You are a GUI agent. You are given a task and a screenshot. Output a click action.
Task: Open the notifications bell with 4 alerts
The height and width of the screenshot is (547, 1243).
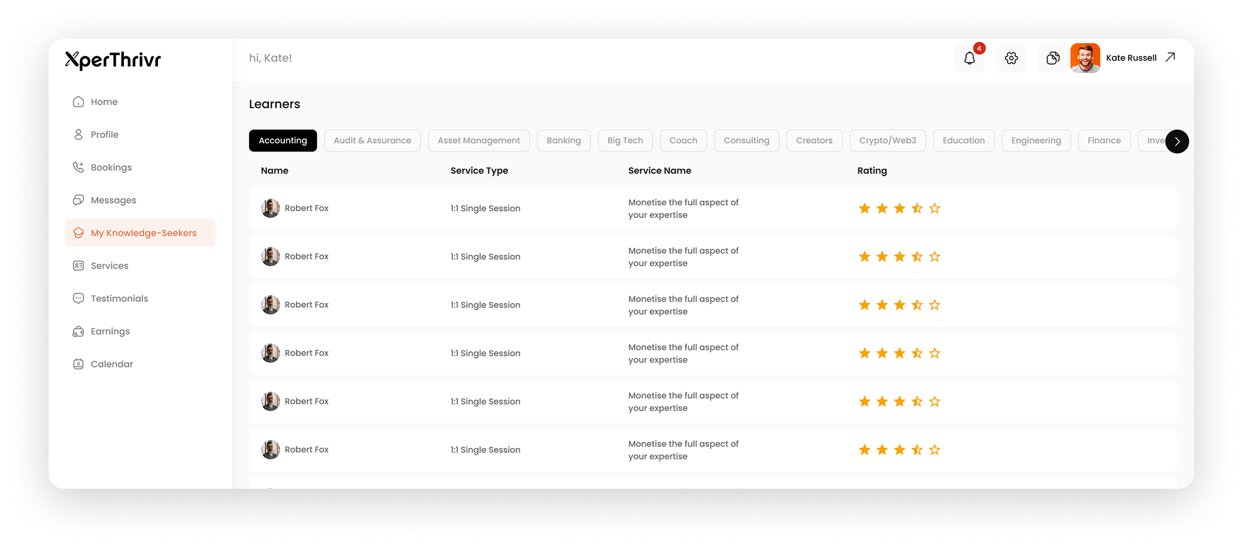pyautogui.click(x=970, y=58)
